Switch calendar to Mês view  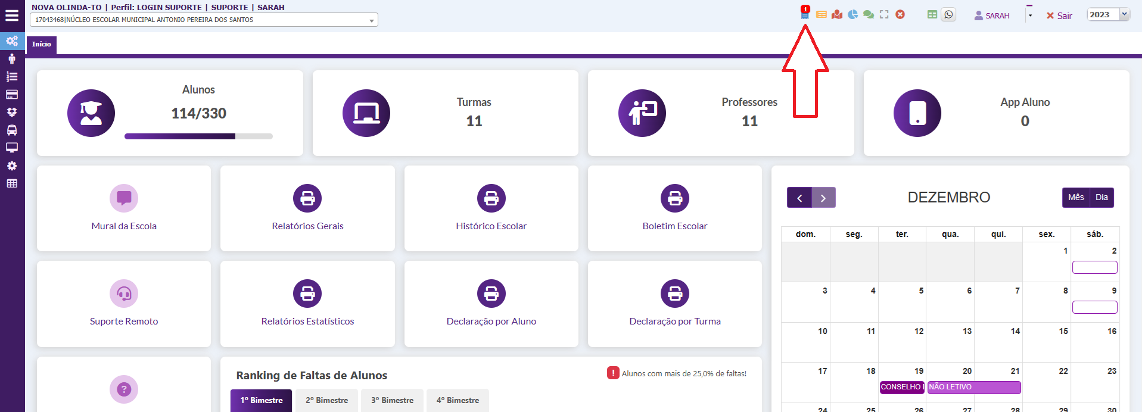[1076, 198]
